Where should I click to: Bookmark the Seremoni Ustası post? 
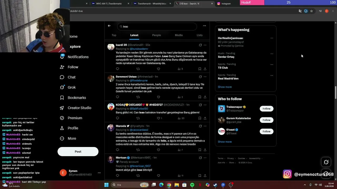tap(200, 97)
